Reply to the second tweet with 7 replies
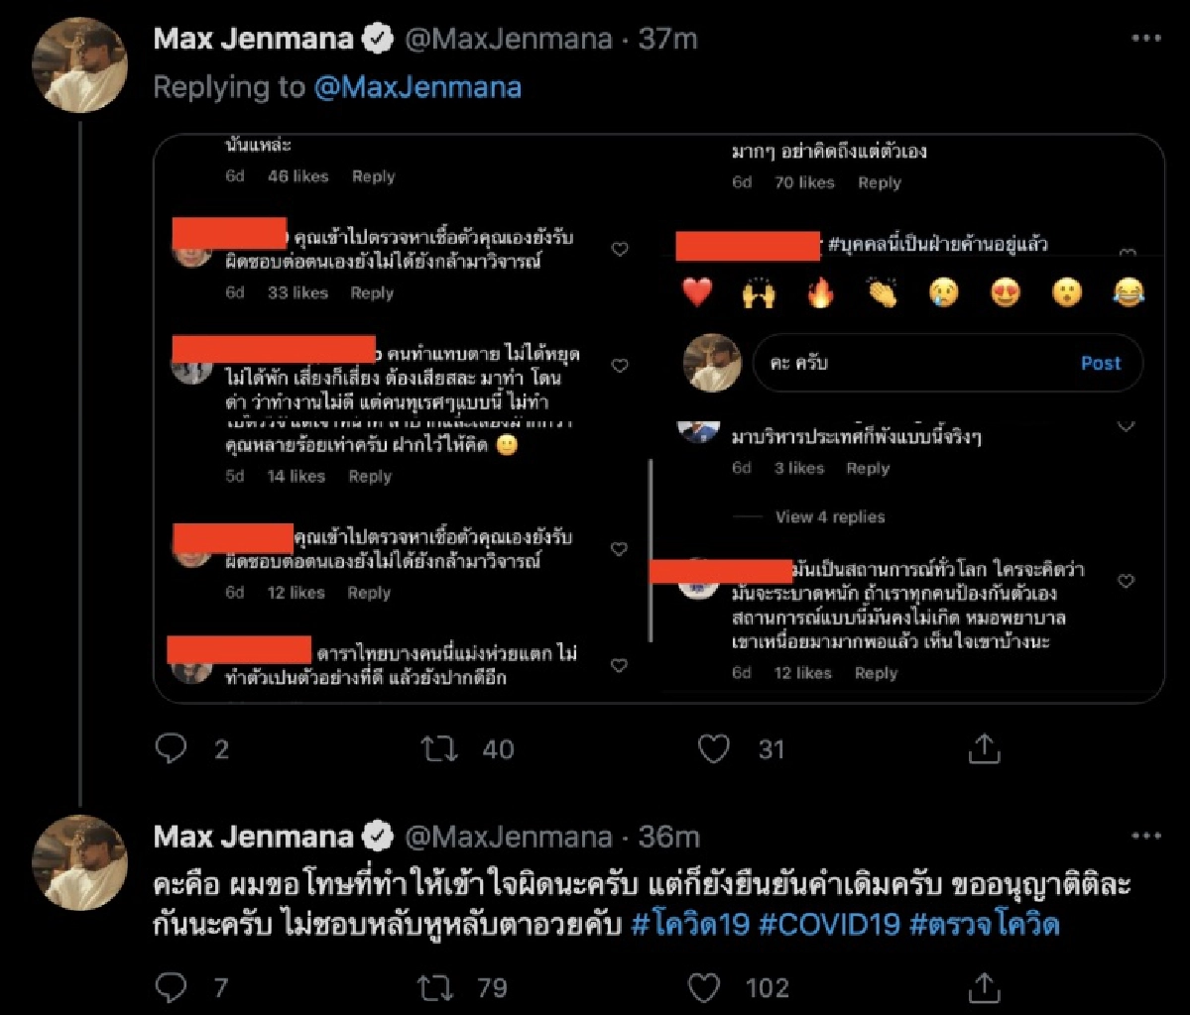 tap(172, 987)
